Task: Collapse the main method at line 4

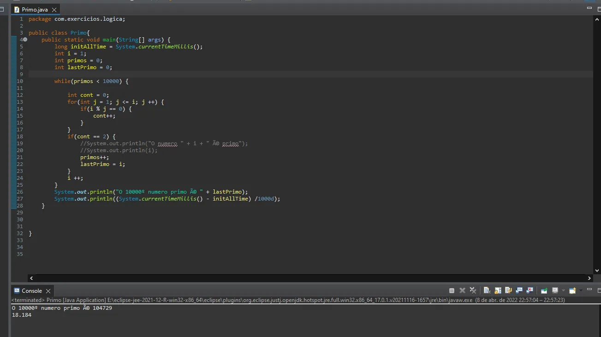Action: coord(25,40)
